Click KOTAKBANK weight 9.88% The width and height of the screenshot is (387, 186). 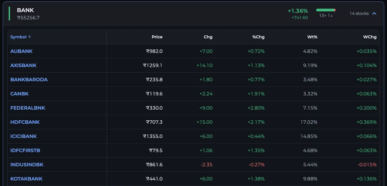tap(311, 179)
